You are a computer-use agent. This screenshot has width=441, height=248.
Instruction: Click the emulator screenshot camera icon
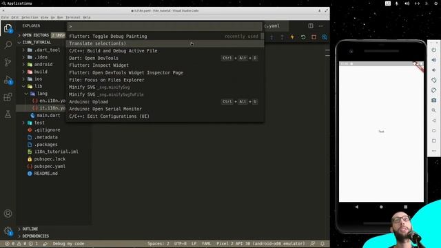433,100
